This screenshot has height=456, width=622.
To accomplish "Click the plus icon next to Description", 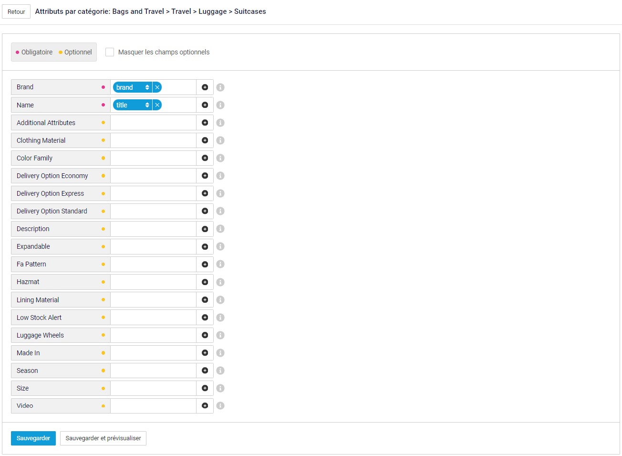I will [205, 229].
